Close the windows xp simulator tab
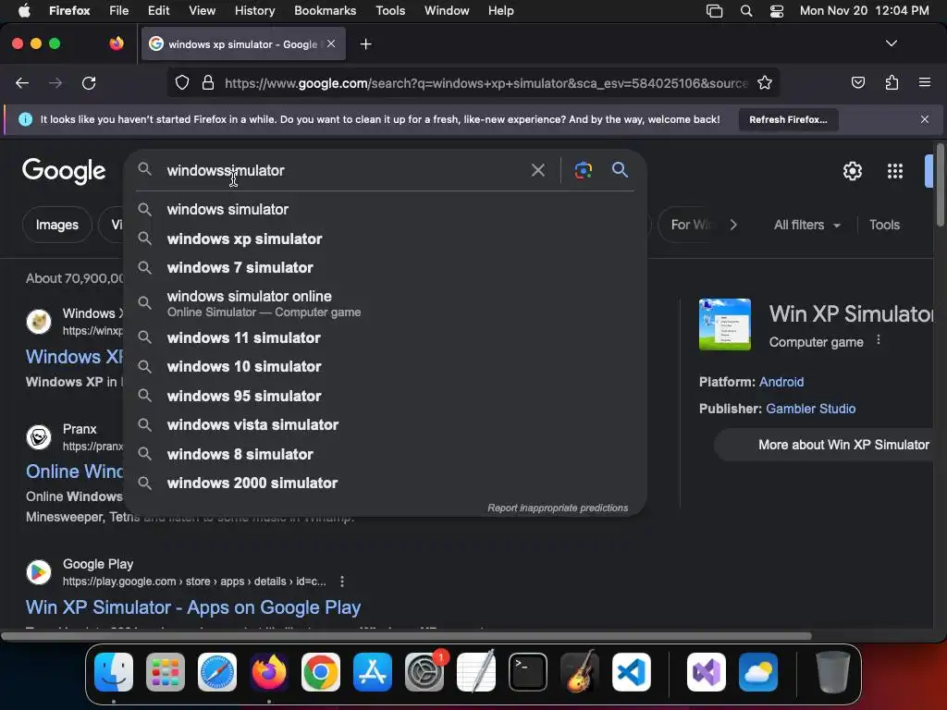Viewport: 947px width, 710px height. click(x=331, y=43)
